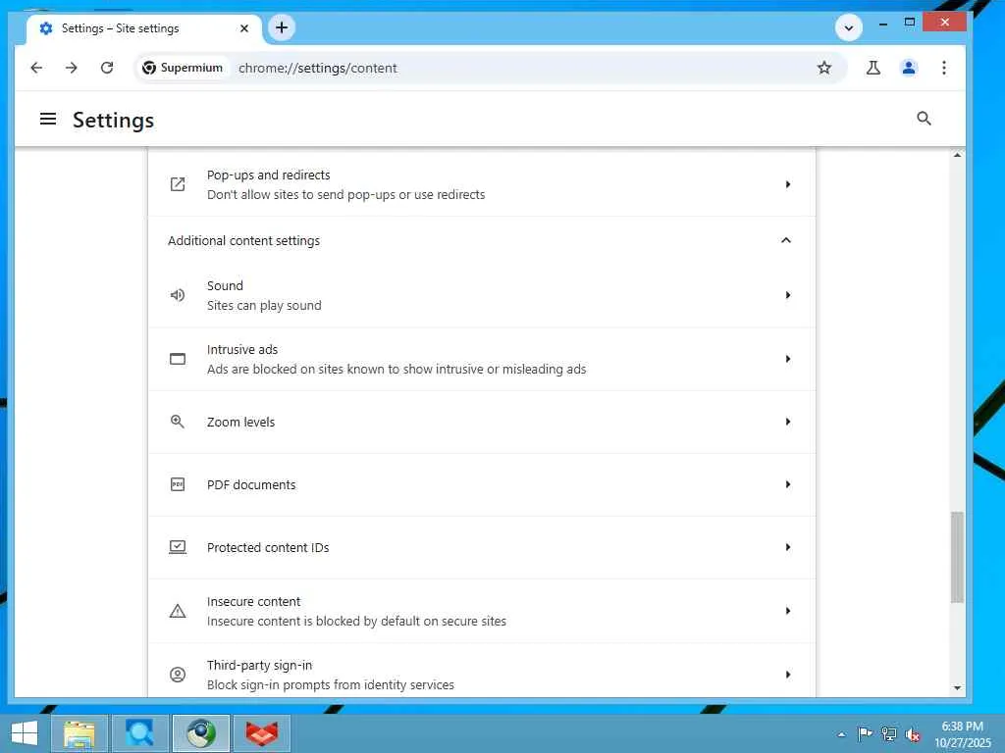Click the Third-party sign-in row arrow

(x=788, y=675)
